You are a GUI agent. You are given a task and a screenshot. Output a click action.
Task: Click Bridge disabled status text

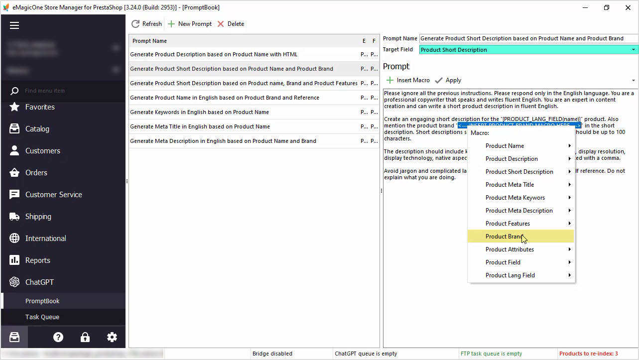pyautogui.click(x=272, y=354)
